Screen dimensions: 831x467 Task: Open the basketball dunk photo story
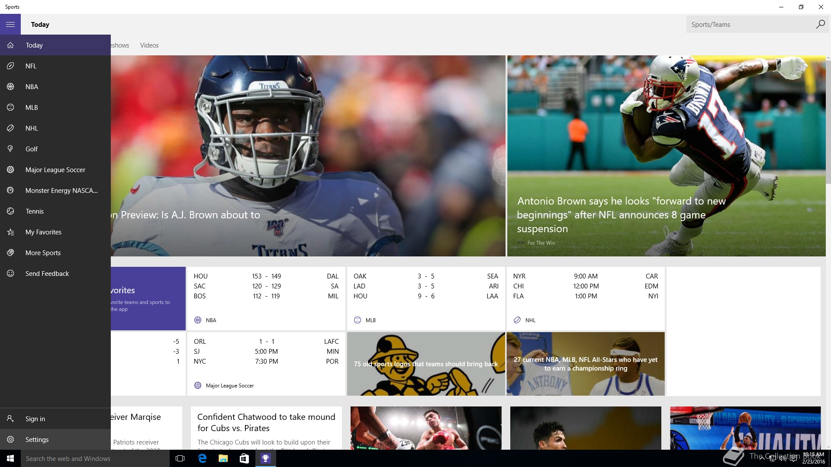click(x=745, y=428)
